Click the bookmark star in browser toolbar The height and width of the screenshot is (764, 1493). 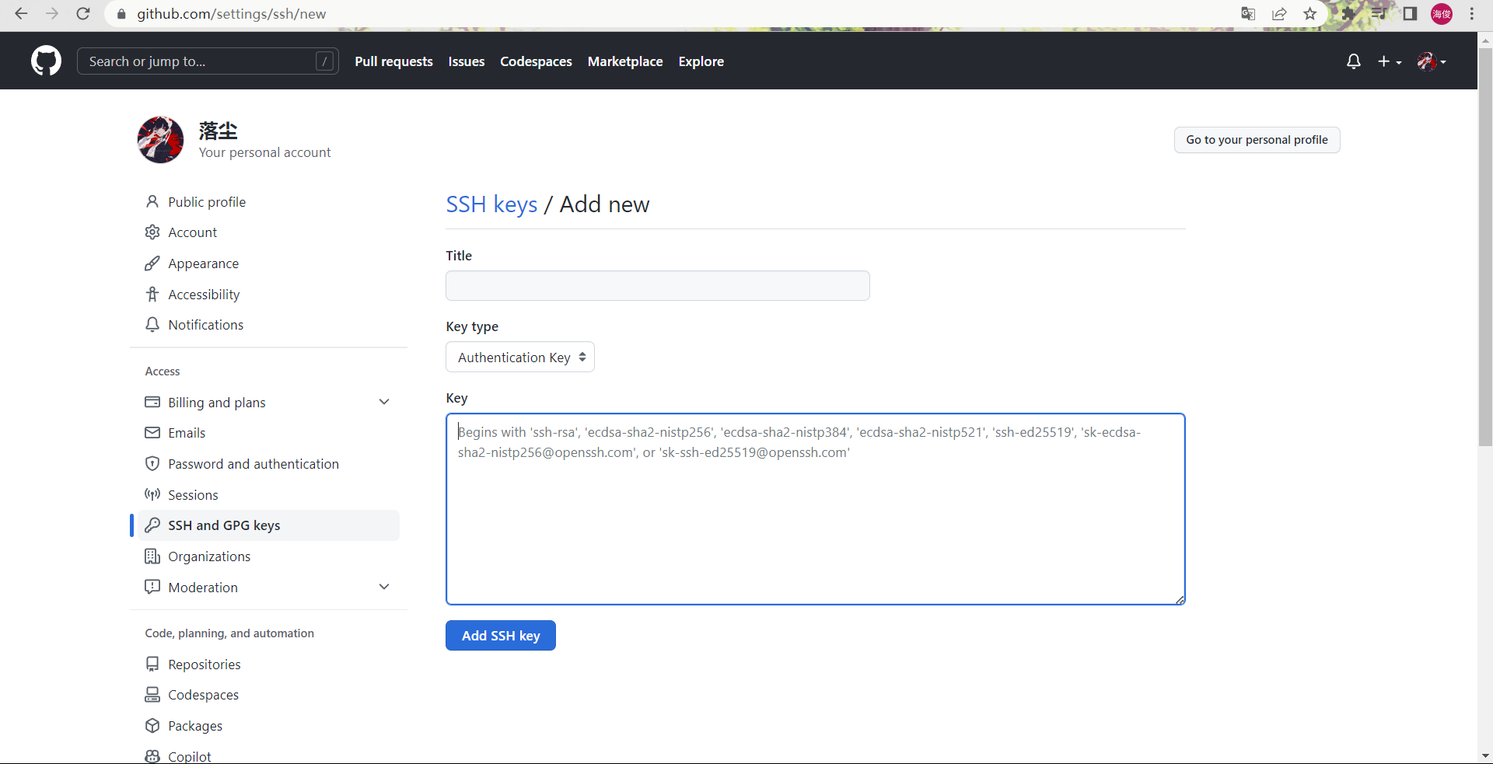point(1309,14)
